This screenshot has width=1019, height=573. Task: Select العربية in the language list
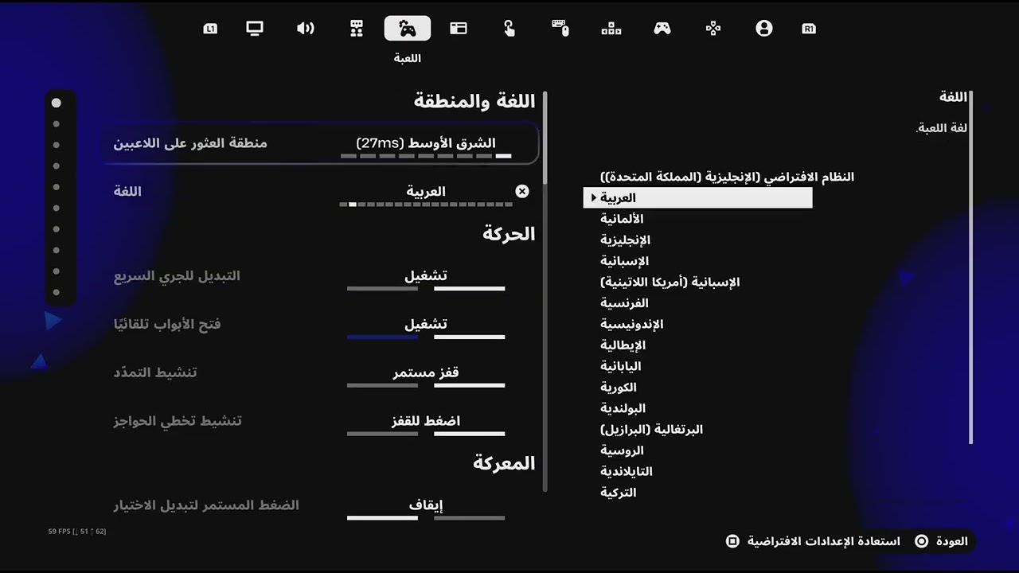pos(697,197)
